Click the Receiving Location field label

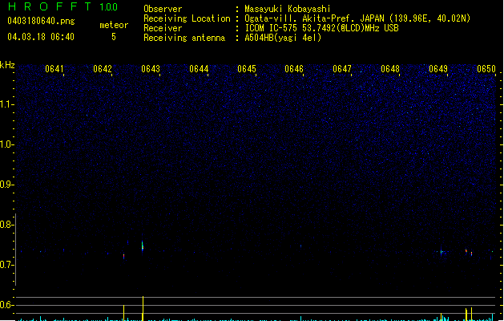187,18
